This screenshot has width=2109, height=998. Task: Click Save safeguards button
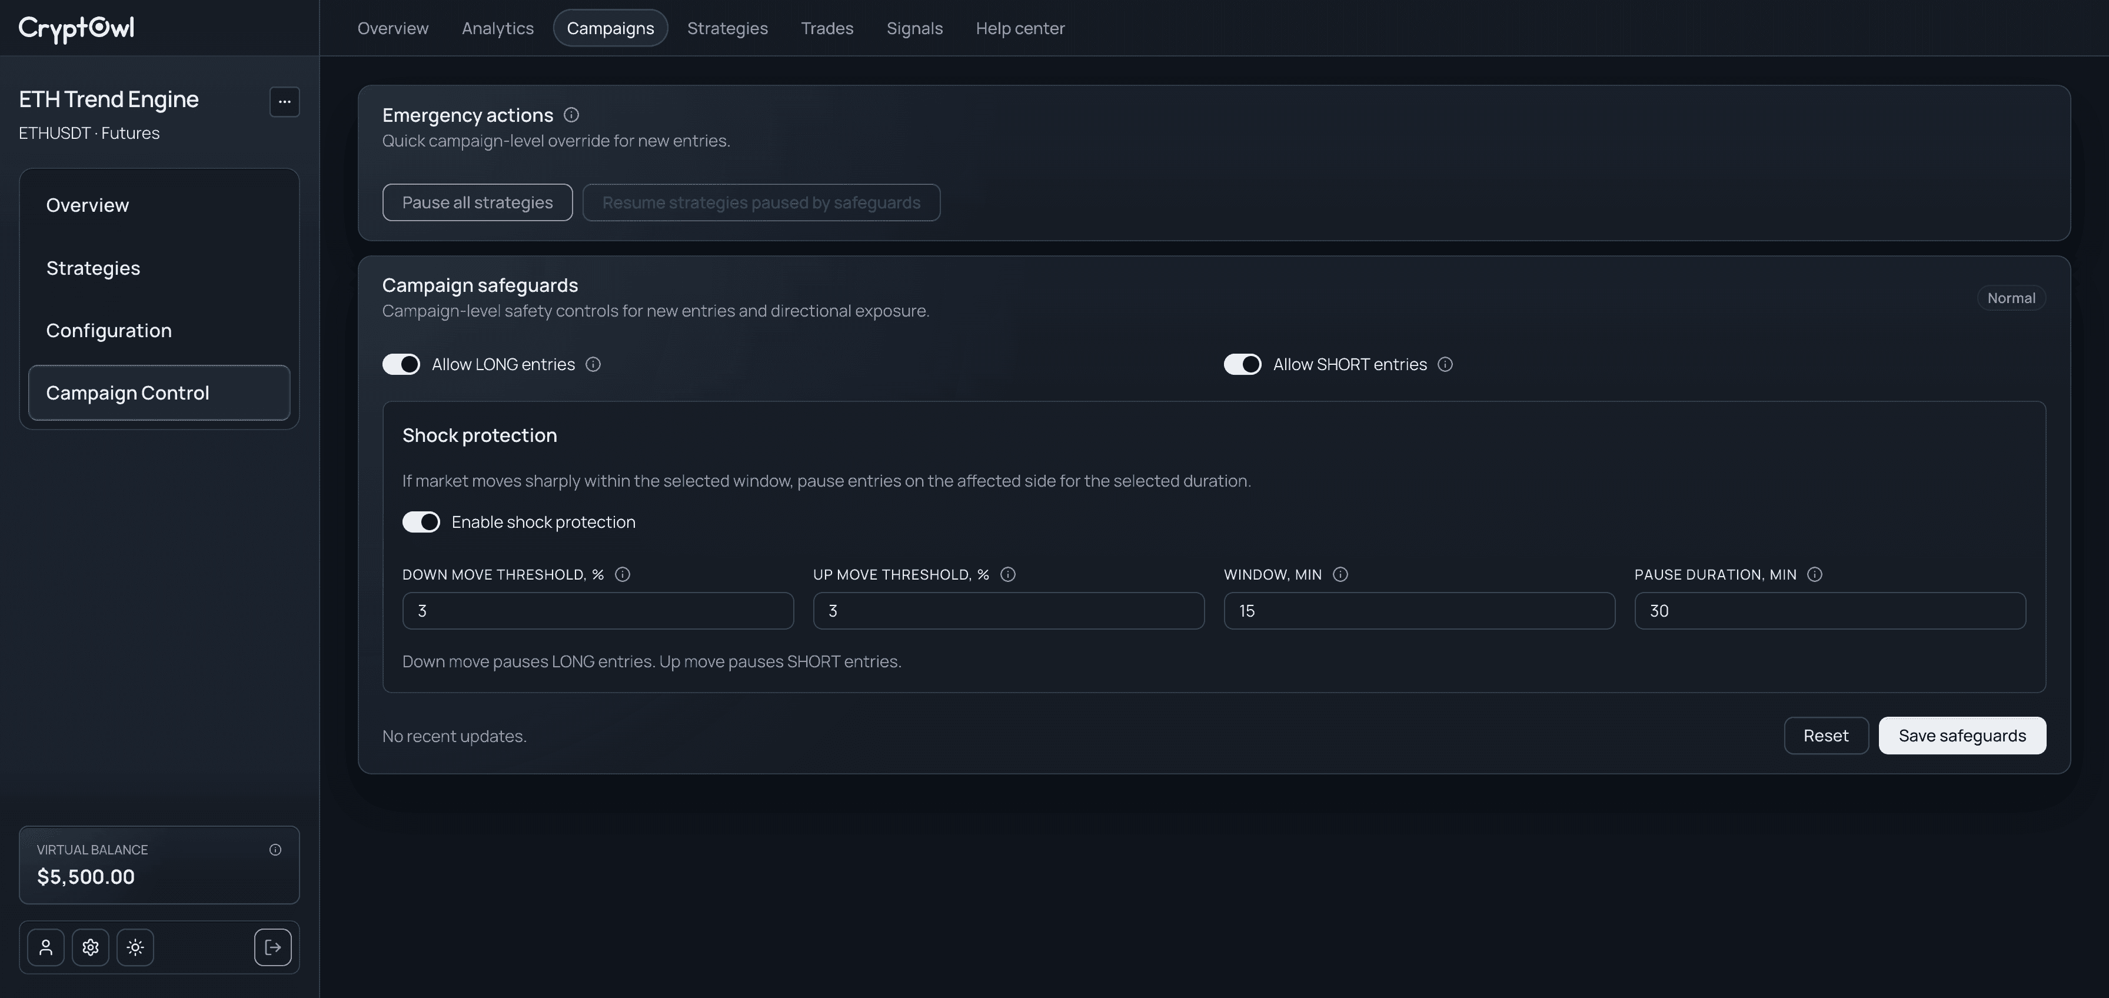(x=1962, y=735)
